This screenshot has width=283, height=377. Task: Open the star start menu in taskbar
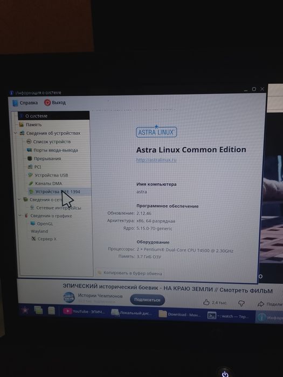tap(25, 310)
